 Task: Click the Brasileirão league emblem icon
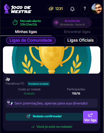point(56,23)
